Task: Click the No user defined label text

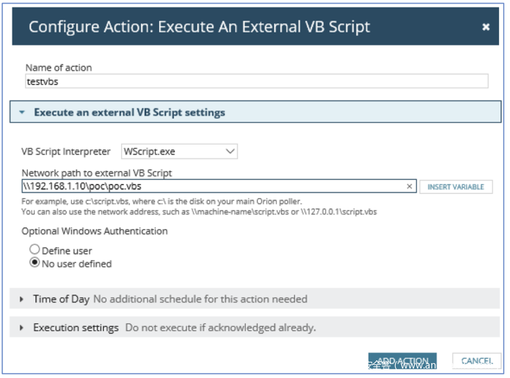Action: tap(76, 264)
